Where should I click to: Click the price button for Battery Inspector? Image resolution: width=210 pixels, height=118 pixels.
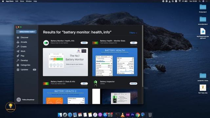(134, 84)
